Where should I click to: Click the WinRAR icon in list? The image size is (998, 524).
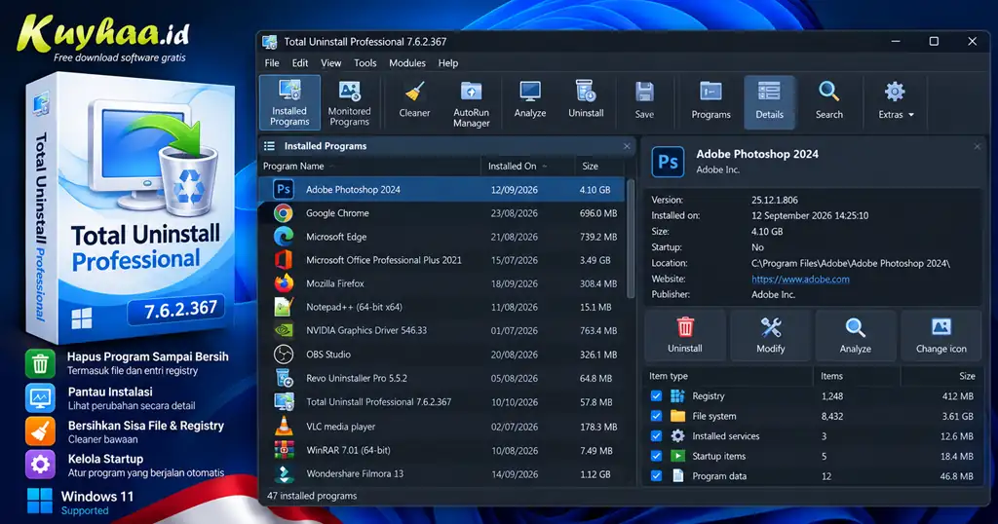[x=284, y=450]
